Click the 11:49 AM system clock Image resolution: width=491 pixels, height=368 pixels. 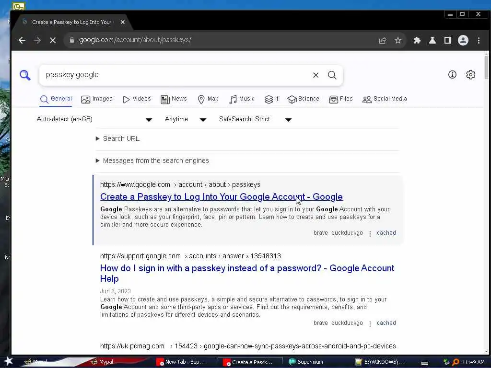[473, 362]
